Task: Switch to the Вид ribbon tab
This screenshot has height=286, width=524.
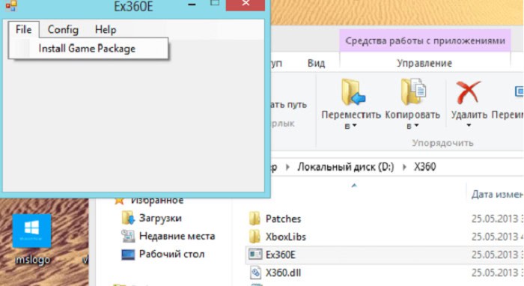Action: point(316,63)
